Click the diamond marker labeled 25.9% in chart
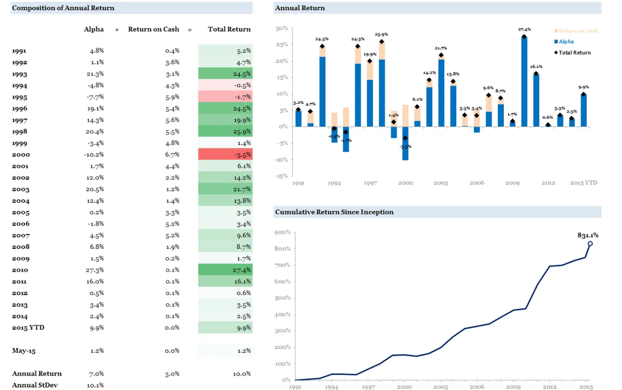622x390 pixels. tap(382, 42)
